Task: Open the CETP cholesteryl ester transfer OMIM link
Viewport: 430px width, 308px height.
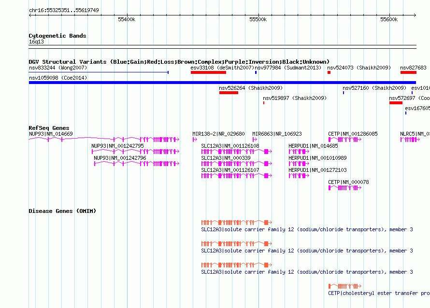Action: click(x=379, y=293)
